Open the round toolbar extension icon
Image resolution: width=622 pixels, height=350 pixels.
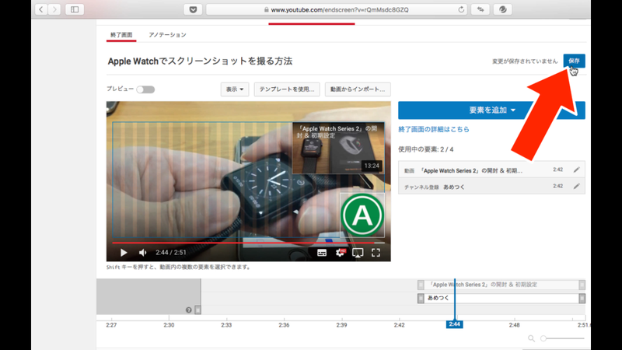(502, 9)
